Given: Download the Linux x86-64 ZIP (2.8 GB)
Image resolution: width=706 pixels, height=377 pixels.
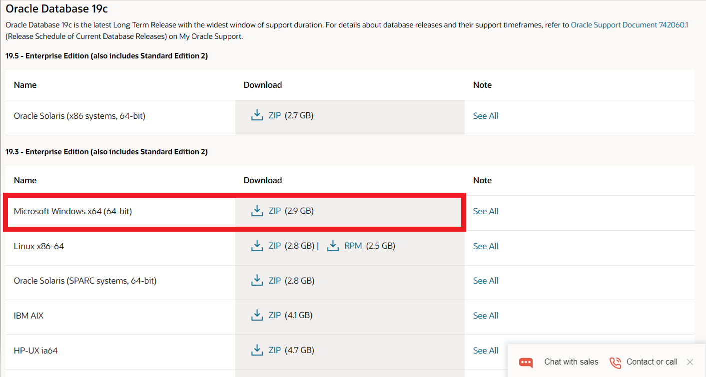Looking at the screenshot, I should tap(275, 246).
